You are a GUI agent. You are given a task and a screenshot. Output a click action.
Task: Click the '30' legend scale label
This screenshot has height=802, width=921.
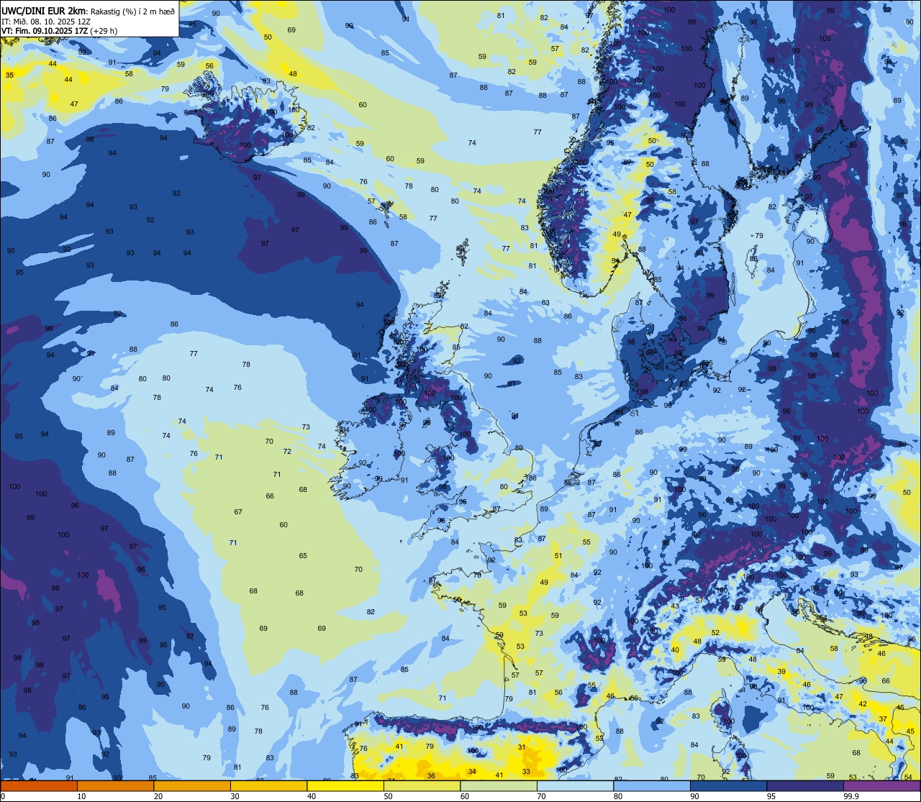235,796
